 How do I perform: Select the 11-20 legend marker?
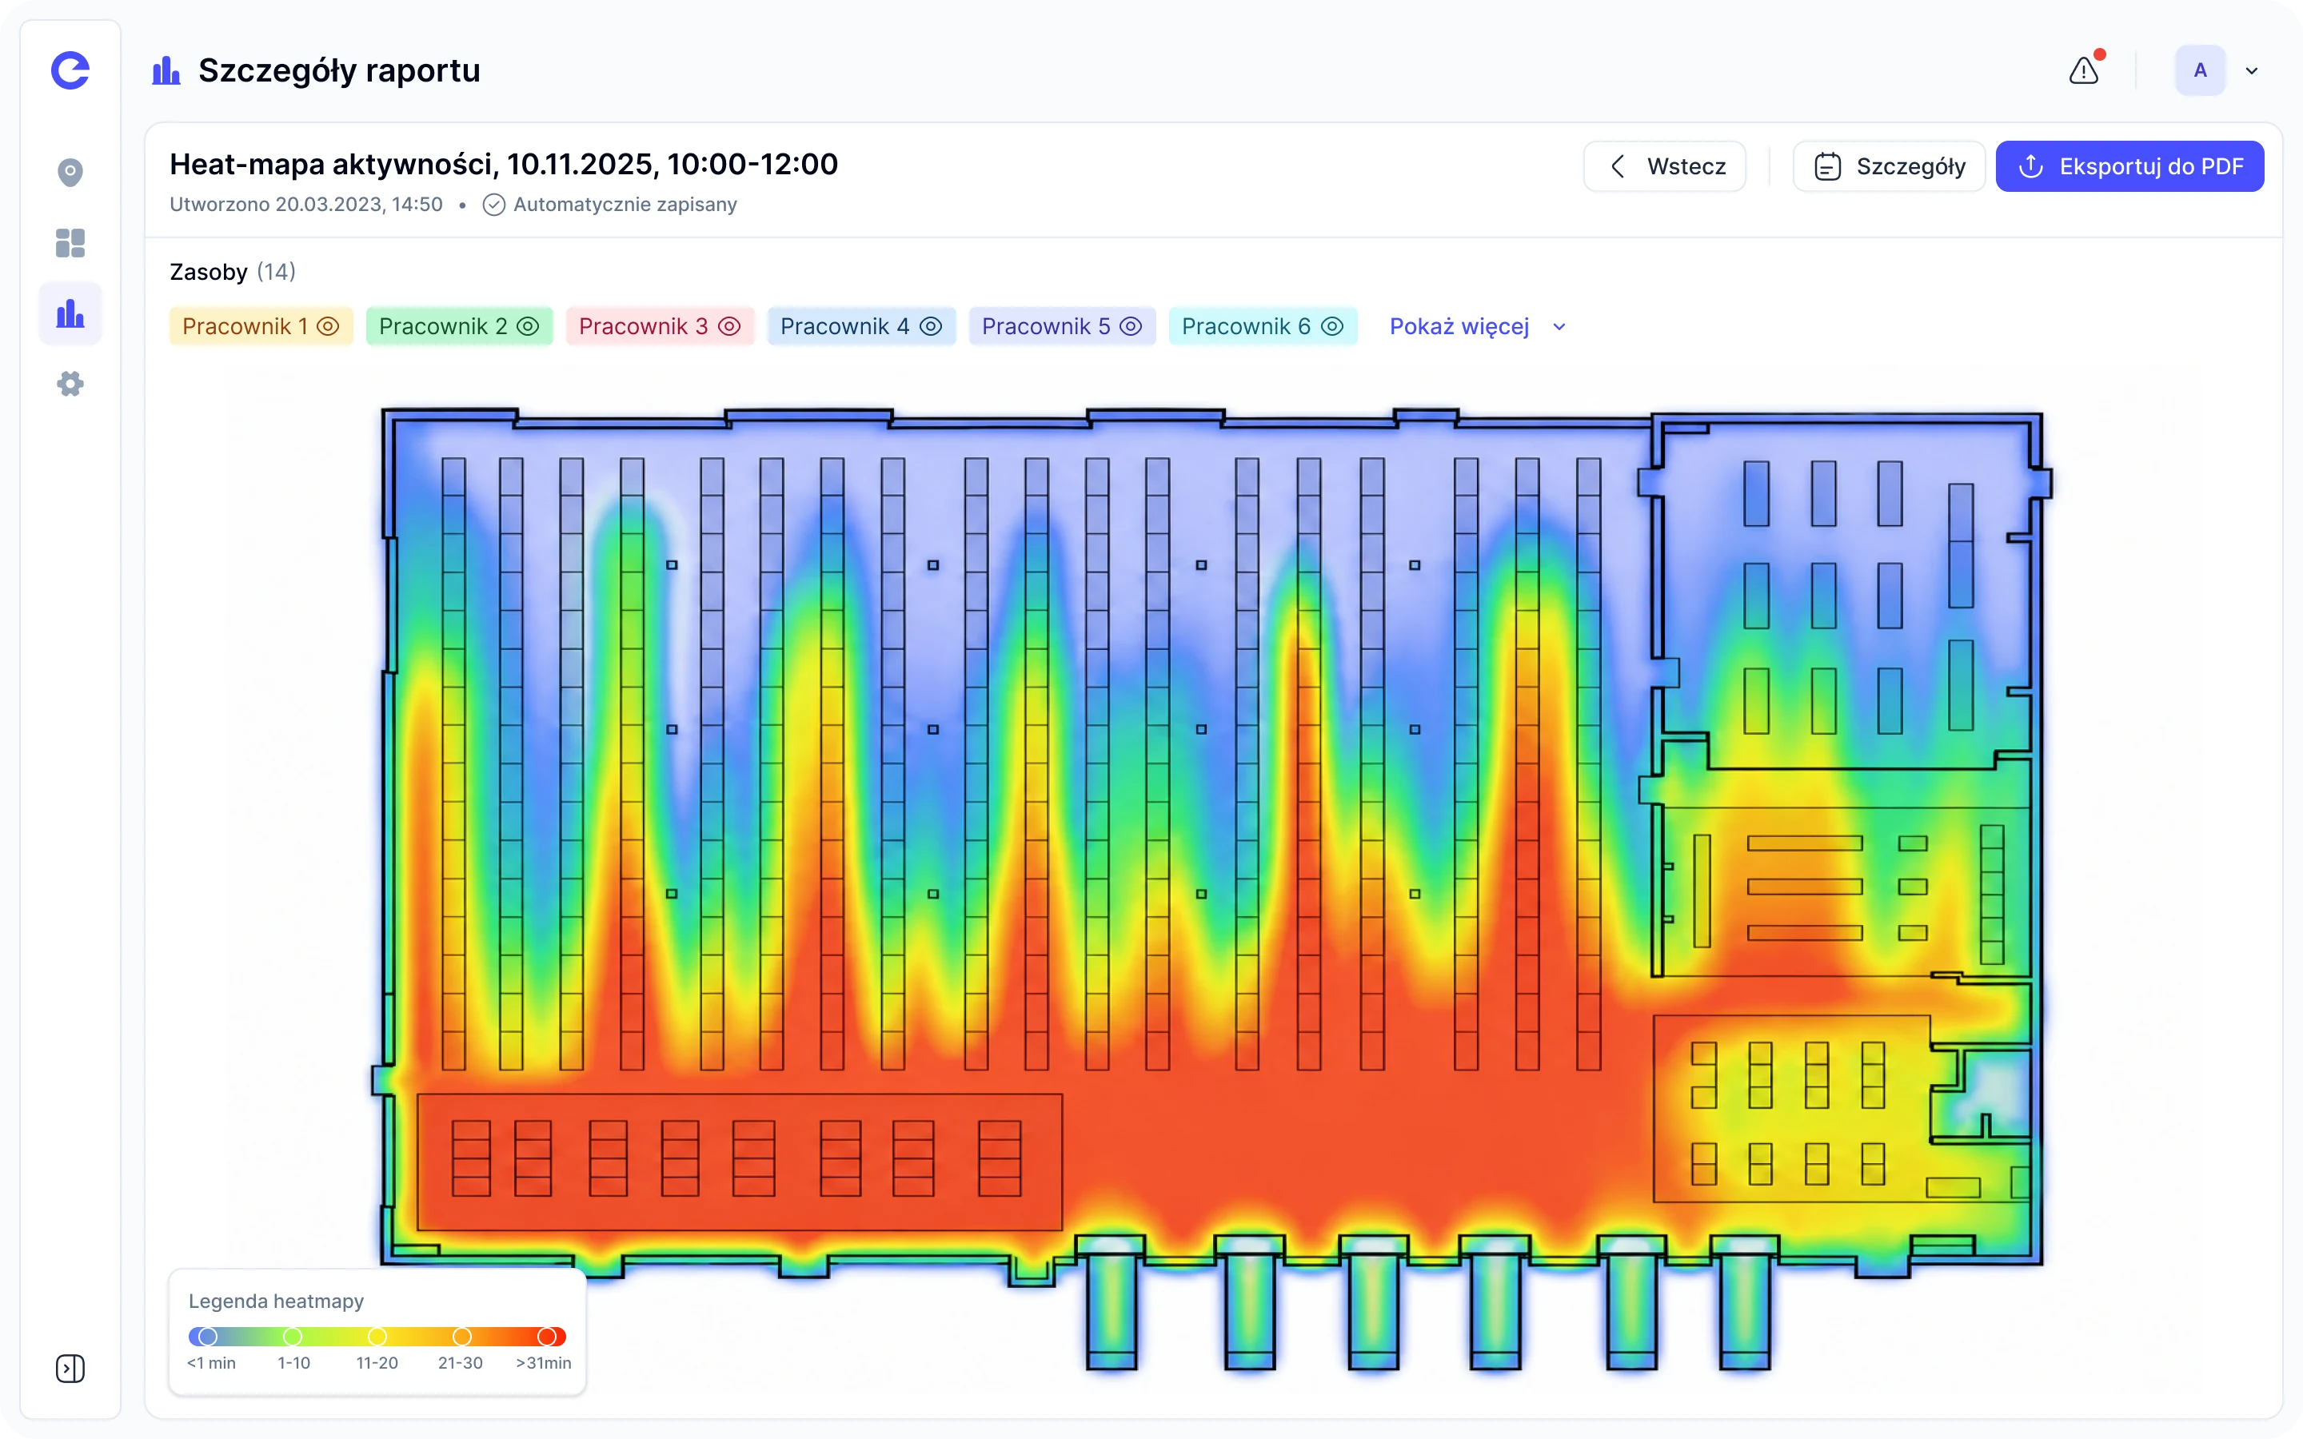[x=377, y=1336]
